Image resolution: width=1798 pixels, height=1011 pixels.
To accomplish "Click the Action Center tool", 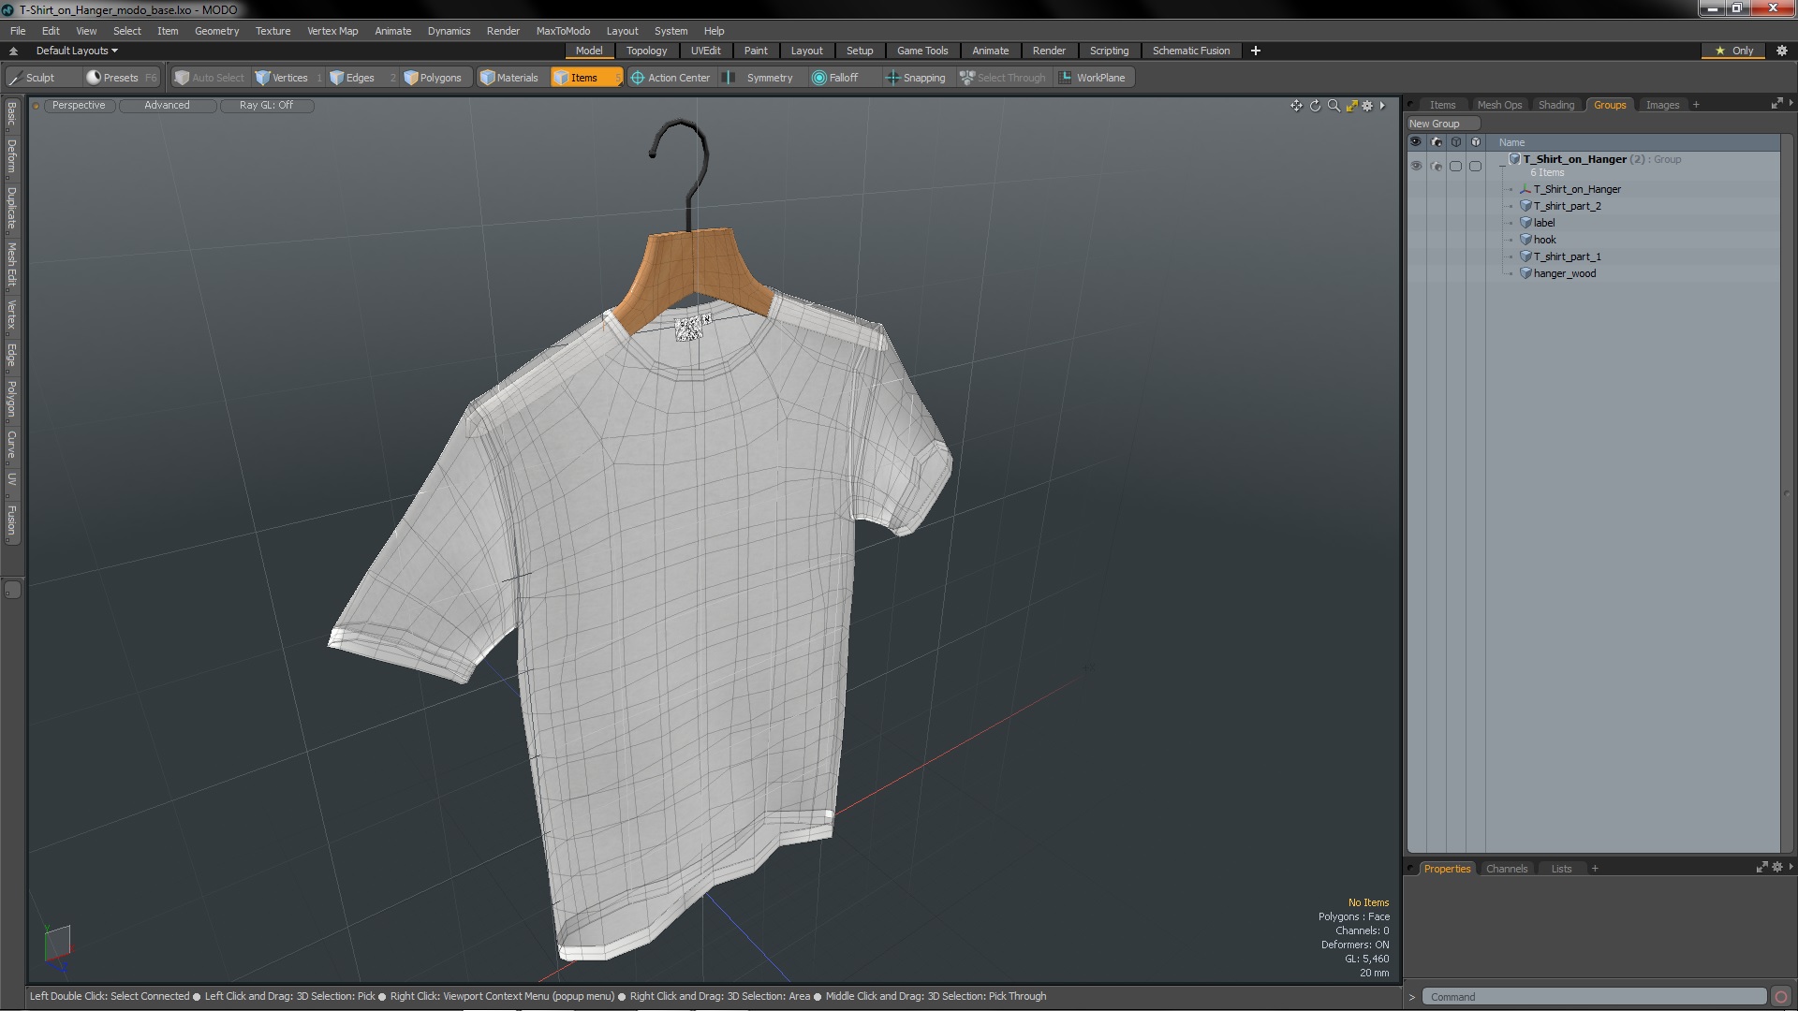I will (x=671, y=78).
